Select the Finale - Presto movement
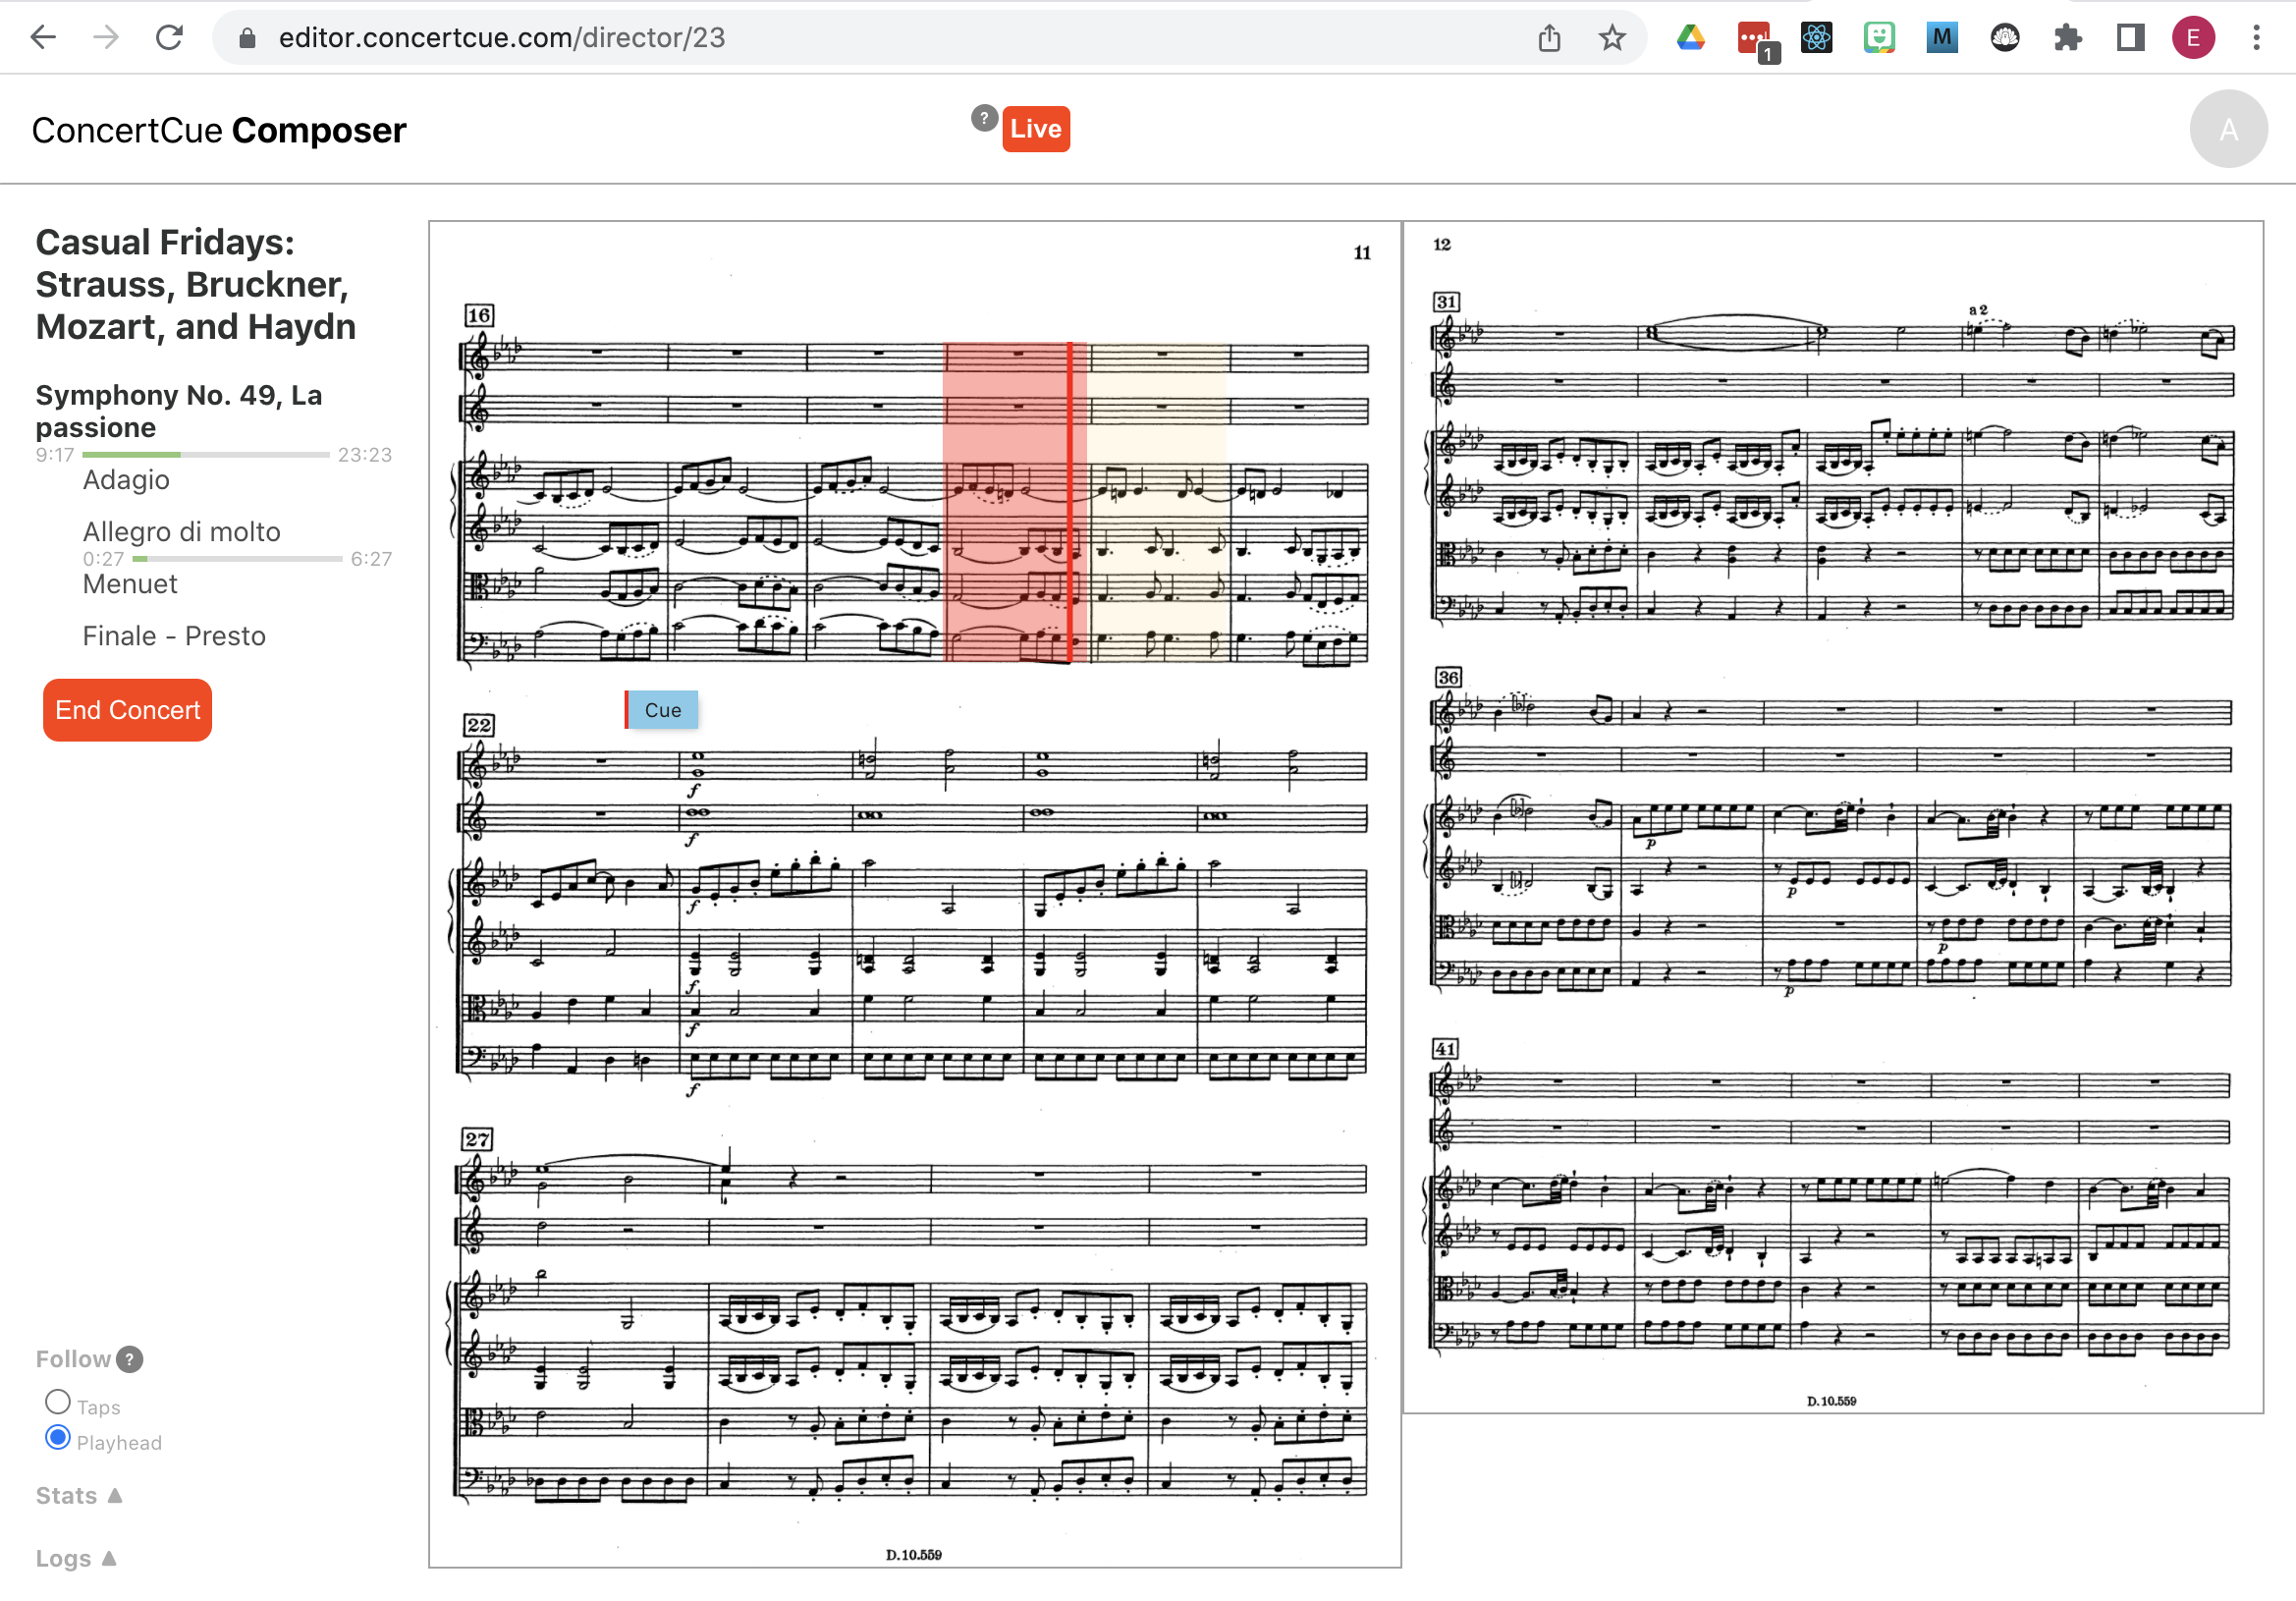The height and width of the screenshot is (1601, 2296). click(174, 636)
